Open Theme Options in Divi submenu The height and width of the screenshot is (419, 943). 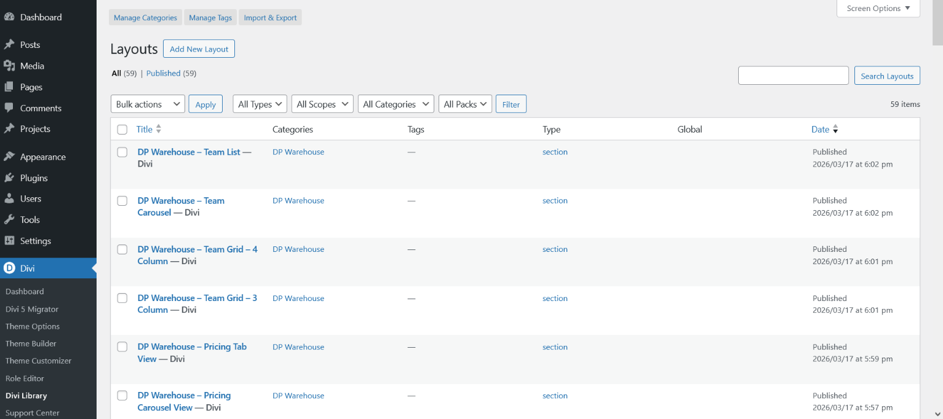tap(33, 326)
